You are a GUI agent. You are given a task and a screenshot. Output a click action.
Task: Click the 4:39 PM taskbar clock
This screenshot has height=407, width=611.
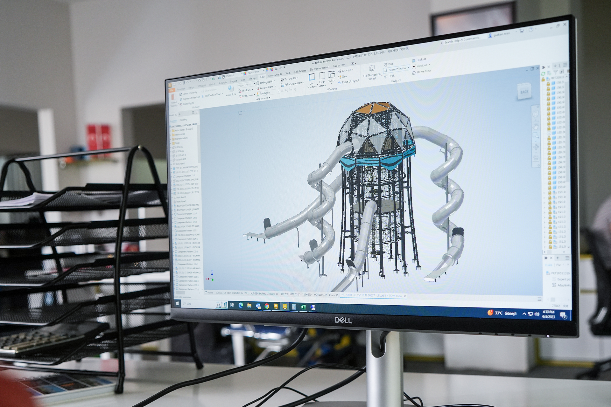[x=548, y=314]
